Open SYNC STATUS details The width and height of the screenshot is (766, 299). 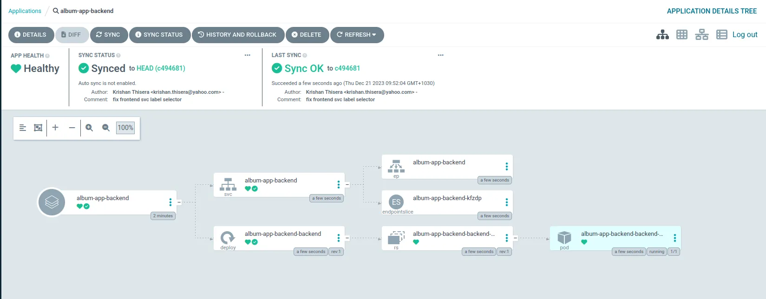159,35
